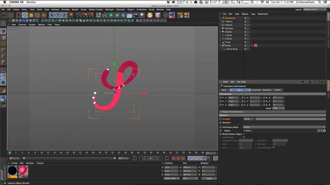The width and height of the screenshot is (330, 185).
Task: Click the floor environment icon
Action: point(129,15)
